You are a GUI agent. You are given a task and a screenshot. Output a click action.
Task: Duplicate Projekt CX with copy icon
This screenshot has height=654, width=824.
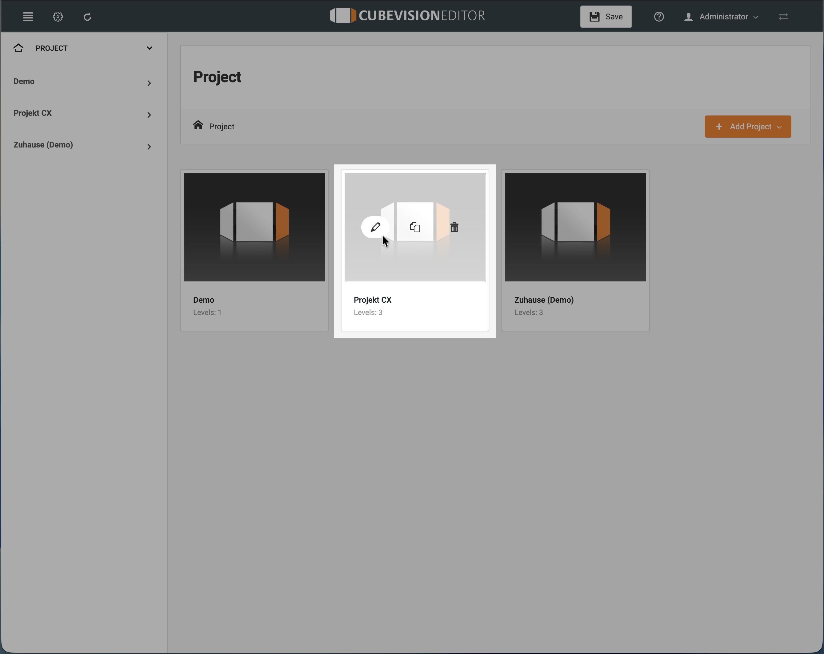415,227
